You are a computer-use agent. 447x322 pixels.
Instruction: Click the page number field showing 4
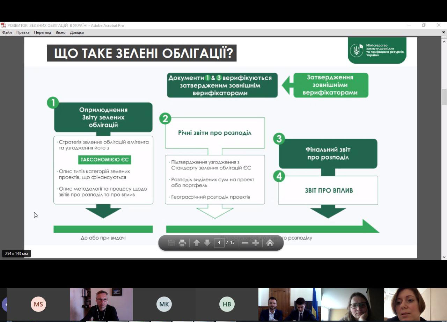point(219,242)
